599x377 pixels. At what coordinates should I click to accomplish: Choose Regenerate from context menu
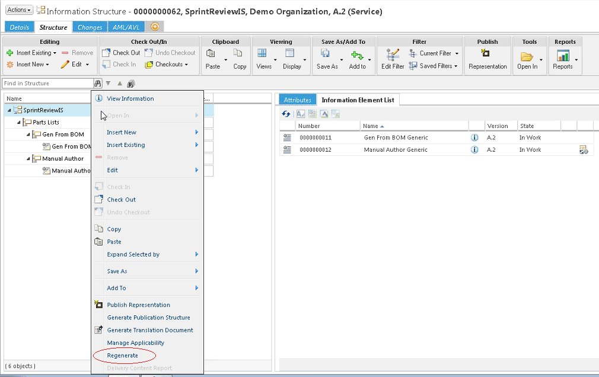point(123,356)
